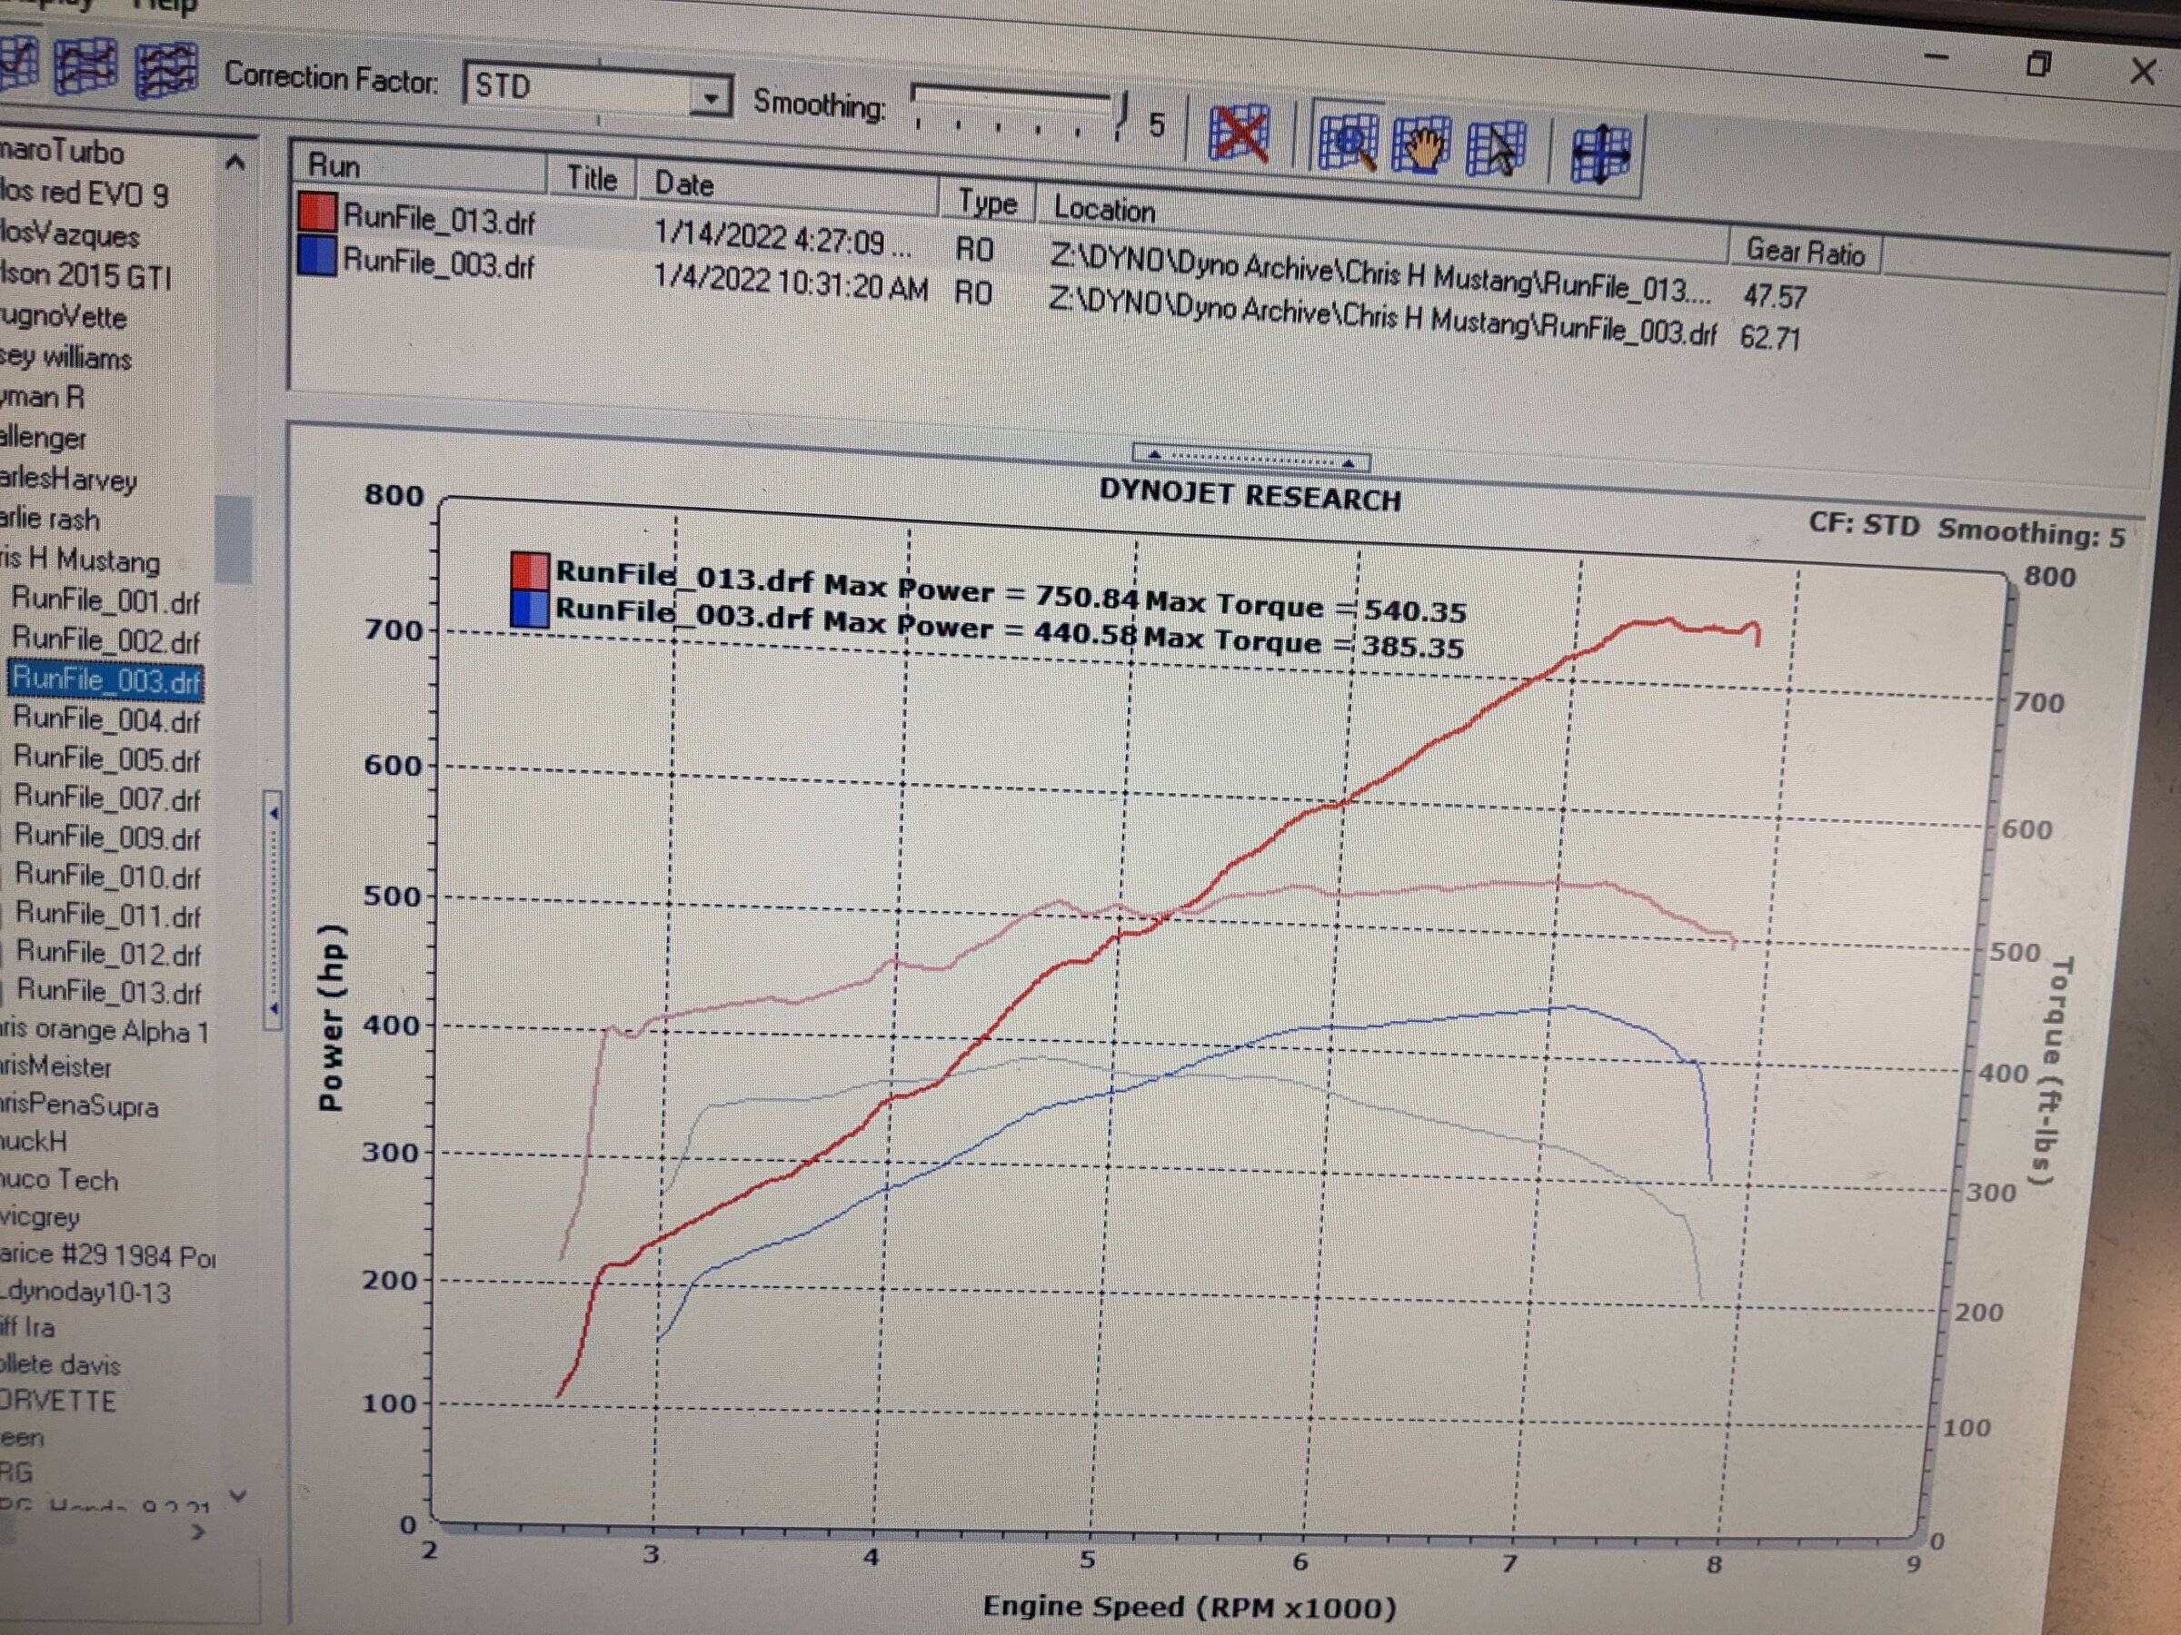Click blue swatch of RunFile_003.drf in run list
This screenshot has height=1635, width=2181.
tap(316, 256)
